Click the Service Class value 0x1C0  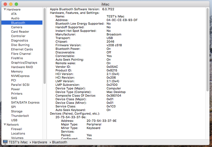111,107
